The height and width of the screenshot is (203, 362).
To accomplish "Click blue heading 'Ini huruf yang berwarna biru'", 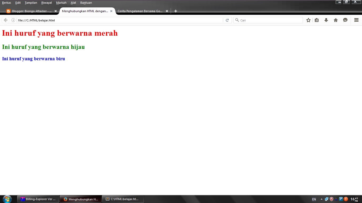I will coord(33,59).
